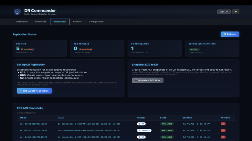This screenshot has width=252, height=141.
Task: Click the EC2 AMIs count 5
Action: pos(18,48)
